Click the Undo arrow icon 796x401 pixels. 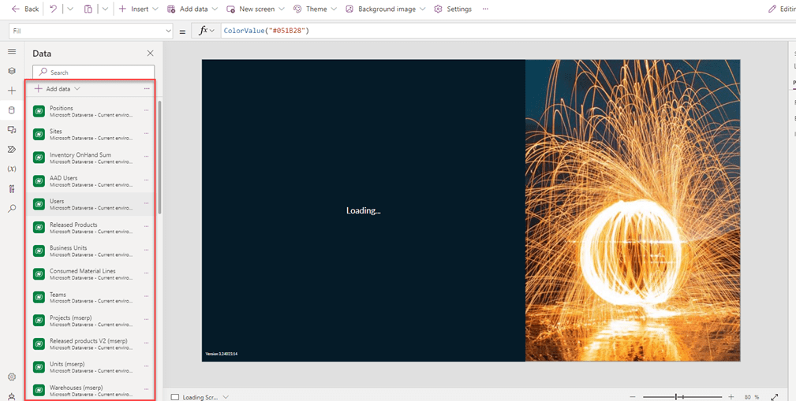53,9
